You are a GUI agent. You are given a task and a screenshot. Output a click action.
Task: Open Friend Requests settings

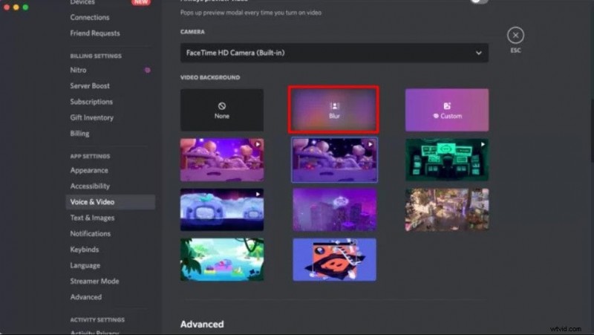coord(94,33)
